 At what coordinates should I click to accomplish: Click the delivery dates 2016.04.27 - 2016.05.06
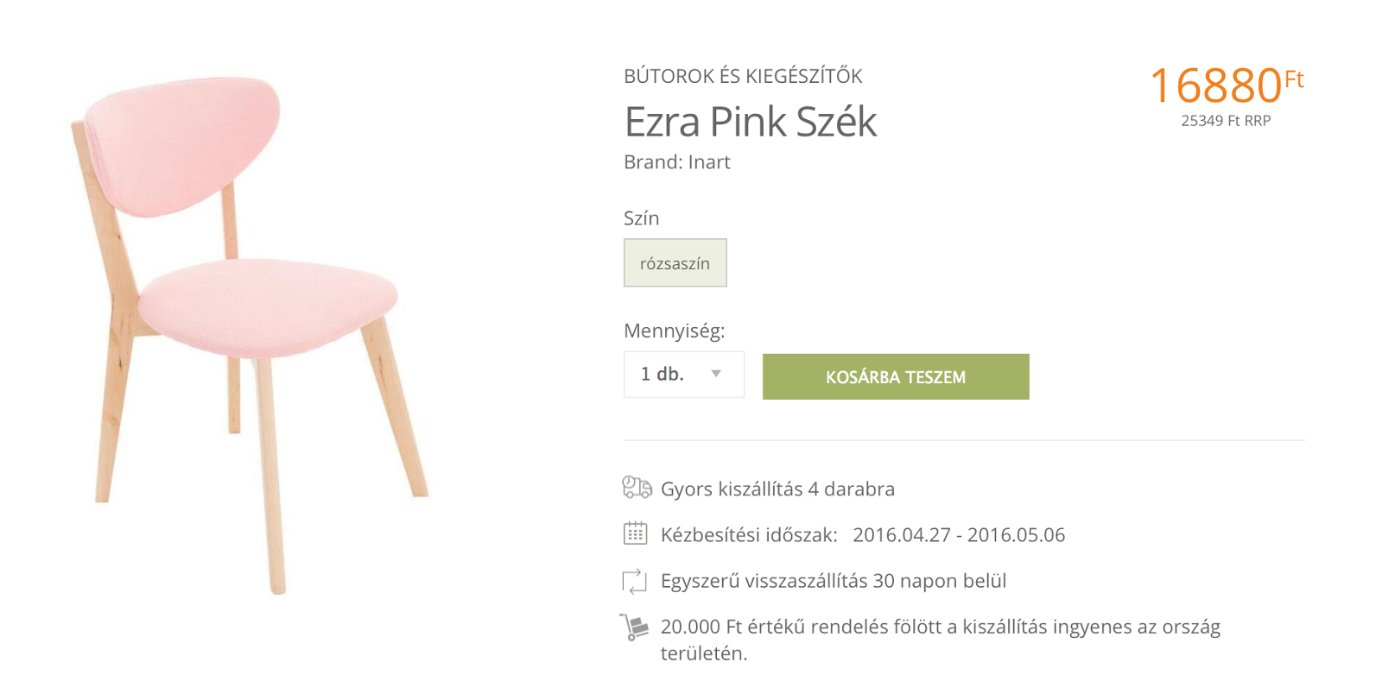[959, 535]
